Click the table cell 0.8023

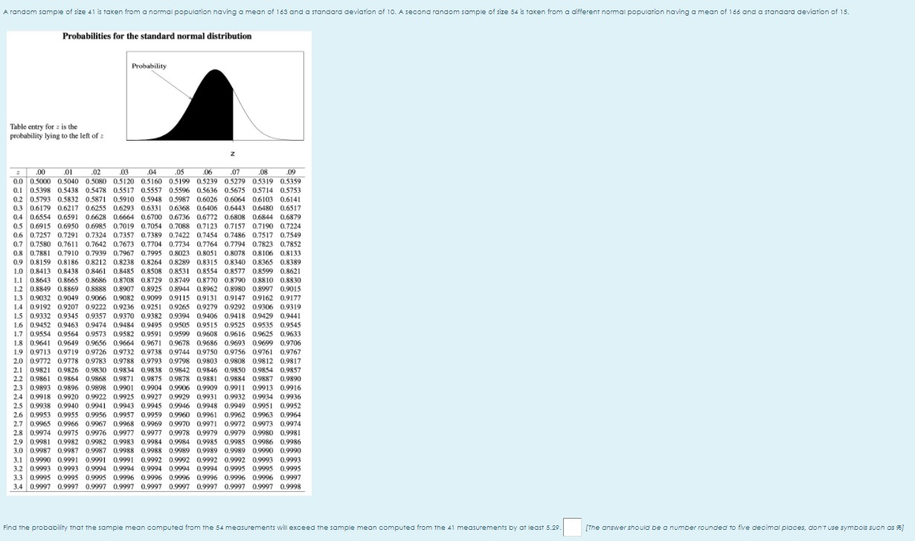(179, 255)
